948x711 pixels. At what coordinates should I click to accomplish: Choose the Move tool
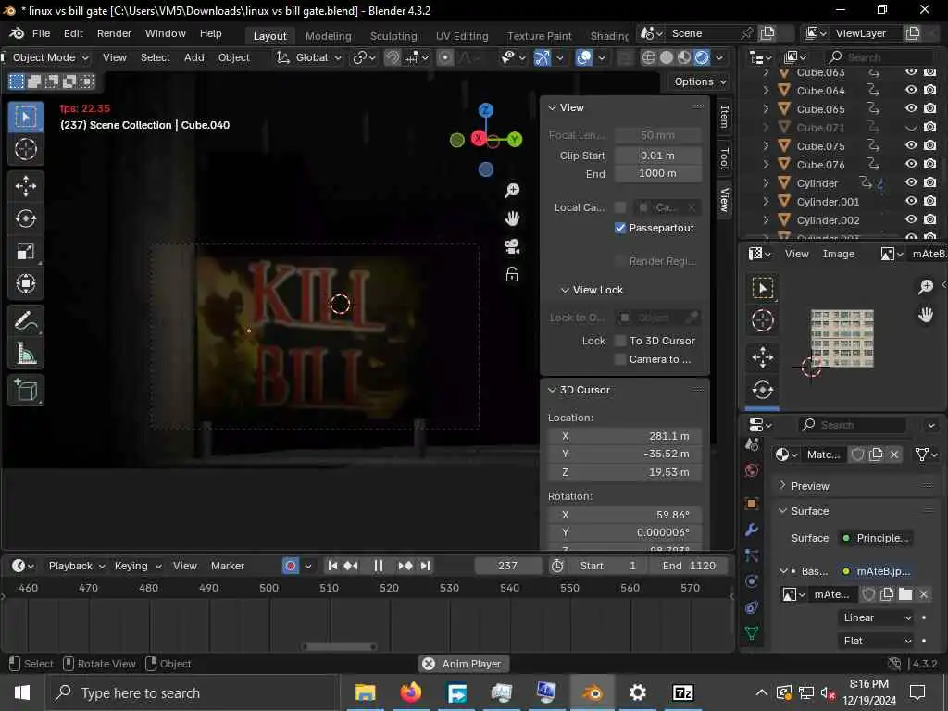pyautogui.click(x=25, y=186)
